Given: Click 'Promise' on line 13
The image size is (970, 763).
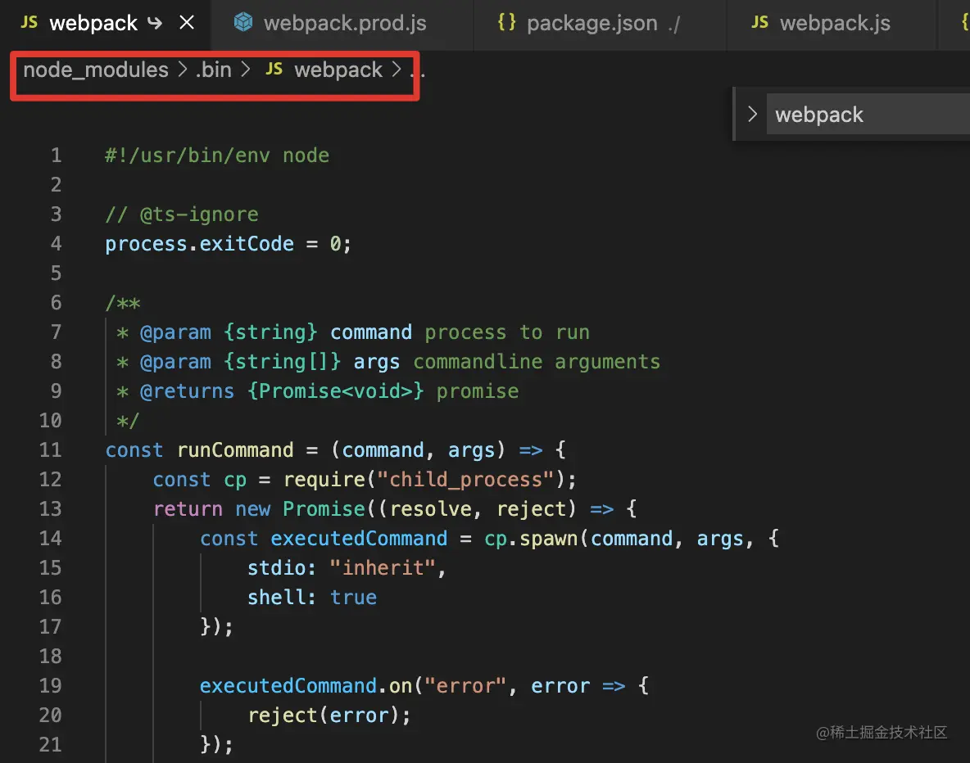Looking at the screenshot, I should (324, 509).
